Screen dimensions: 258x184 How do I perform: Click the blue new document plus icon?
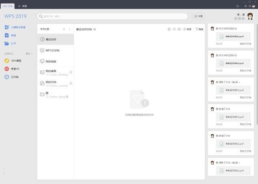7,35
